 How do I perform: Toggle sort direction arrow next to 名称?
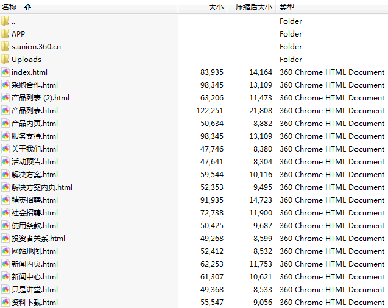pyautogui.click(x=28, y=7)
